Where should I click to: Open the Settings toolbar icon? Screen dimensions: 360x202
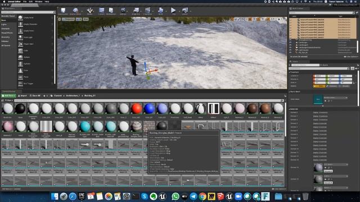123,10
